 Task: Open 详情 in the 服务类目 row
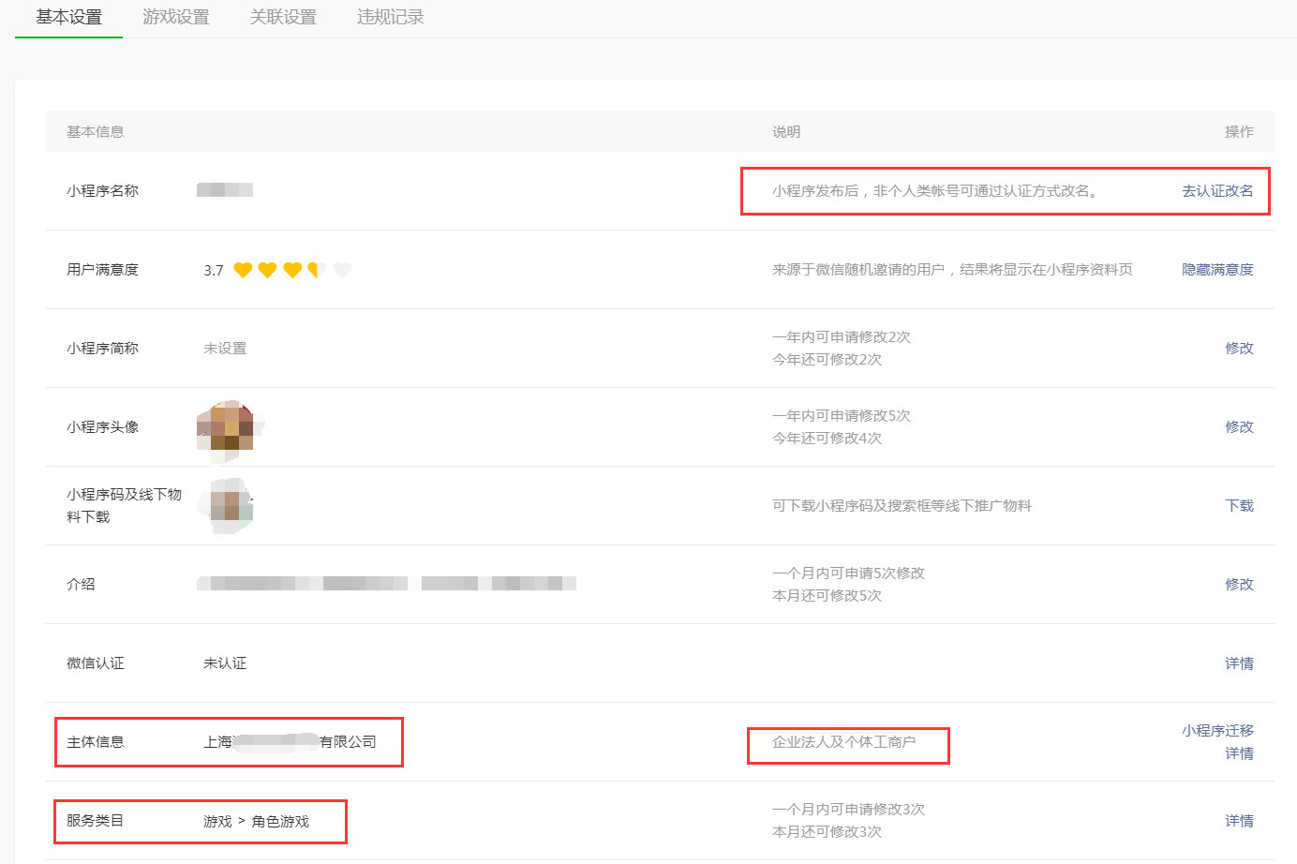click(1239, 820)
